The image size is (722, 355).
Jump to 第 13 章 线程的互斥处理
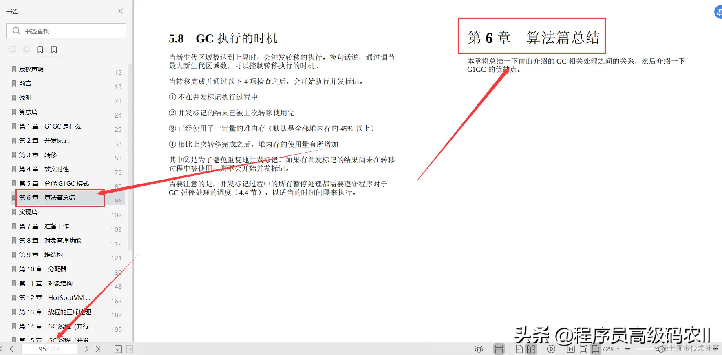pyautogui.click(x=55, y=312)
